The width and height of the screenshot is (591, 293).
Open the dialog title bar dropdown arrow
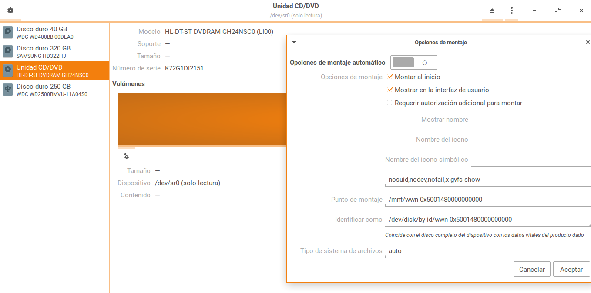click(294, 42)
